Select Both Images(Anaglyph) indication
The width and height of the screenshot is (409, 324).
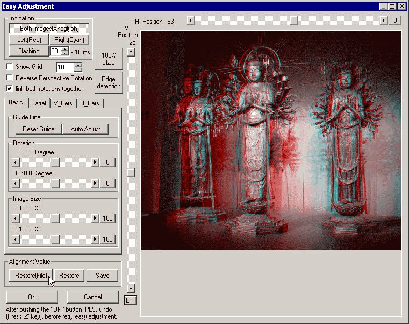click(49, 29)
